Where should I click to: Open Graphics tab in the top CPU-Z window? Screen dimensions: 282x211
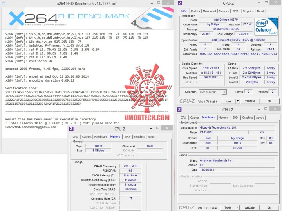(x=248, y=11)
